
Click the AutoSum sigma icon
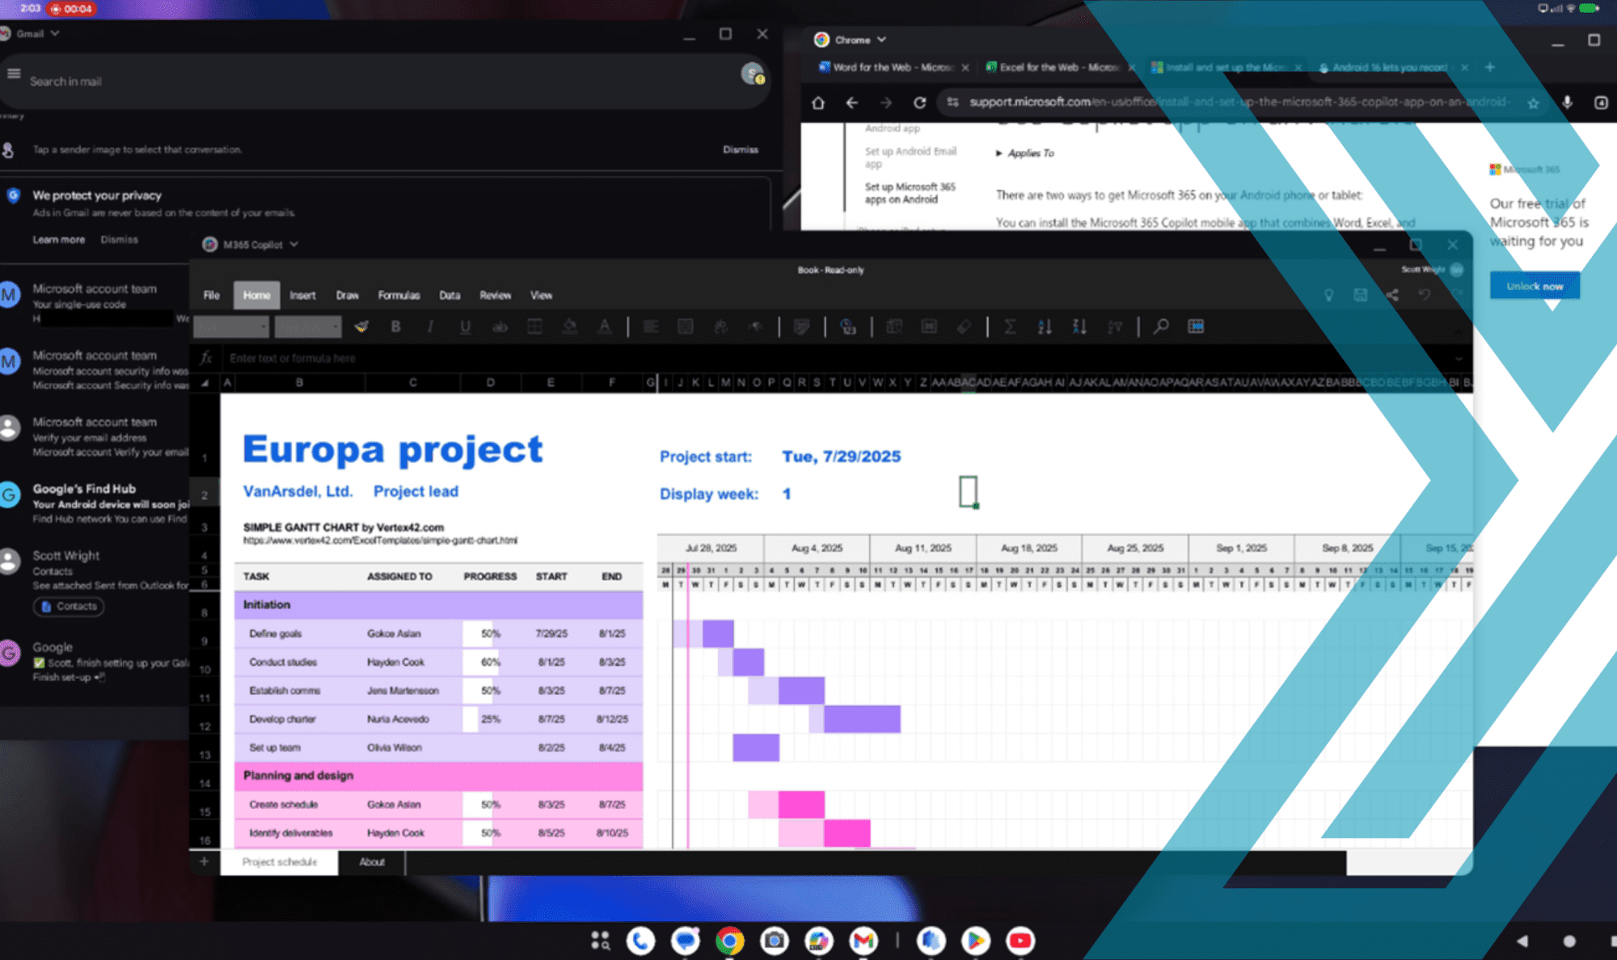(x=1010, y=326)
